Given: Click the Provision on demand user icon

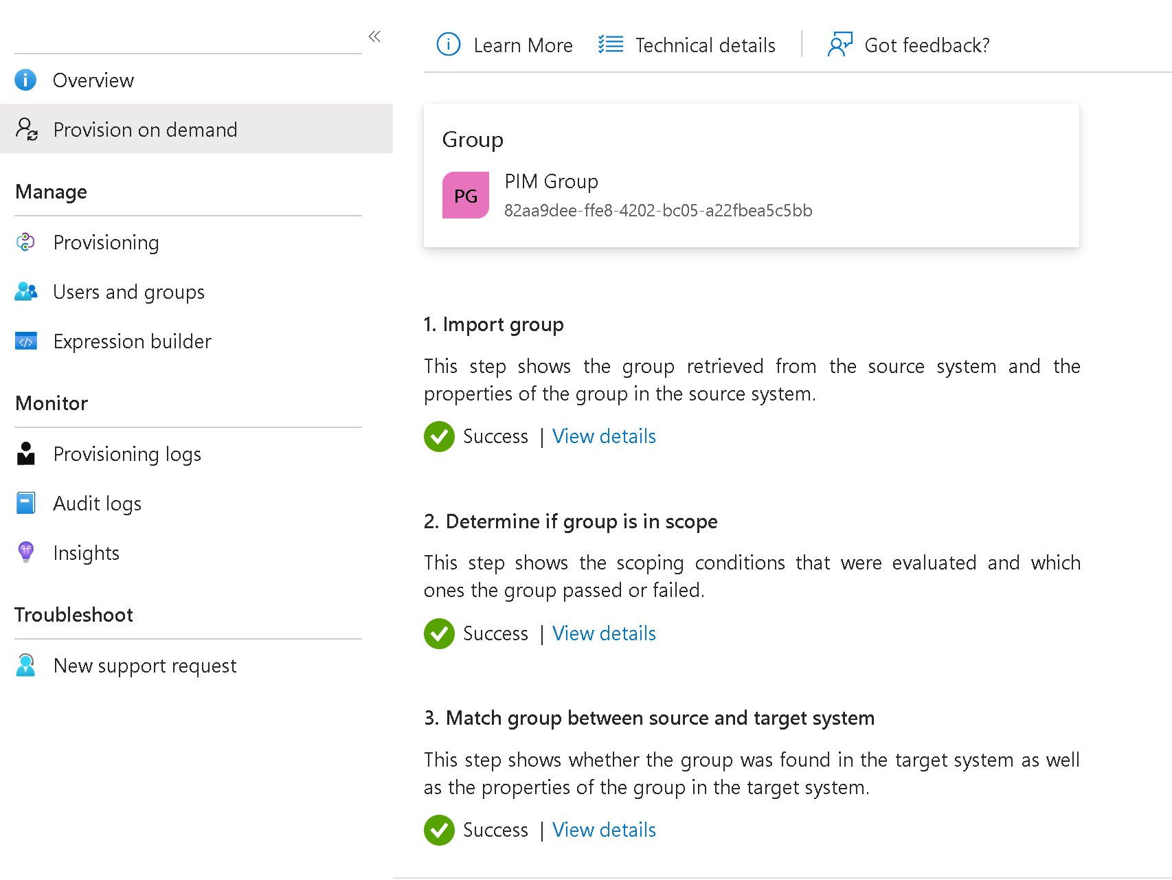Looking at the screenshot, I should (27, 129).
